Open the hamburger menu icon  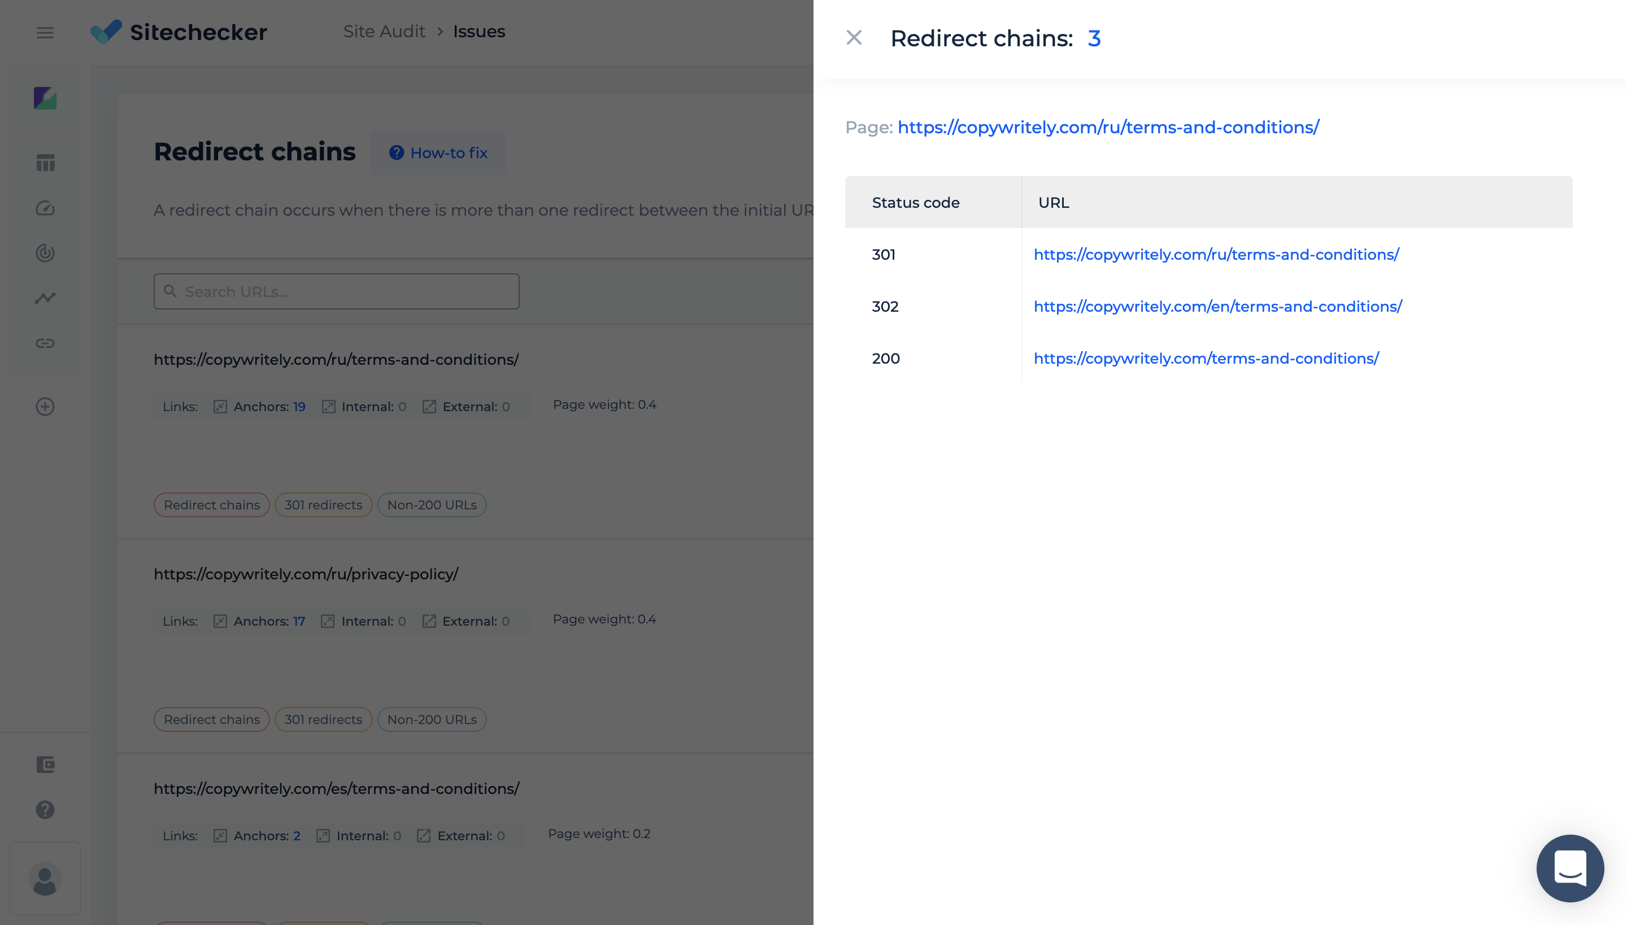[45, 31]
